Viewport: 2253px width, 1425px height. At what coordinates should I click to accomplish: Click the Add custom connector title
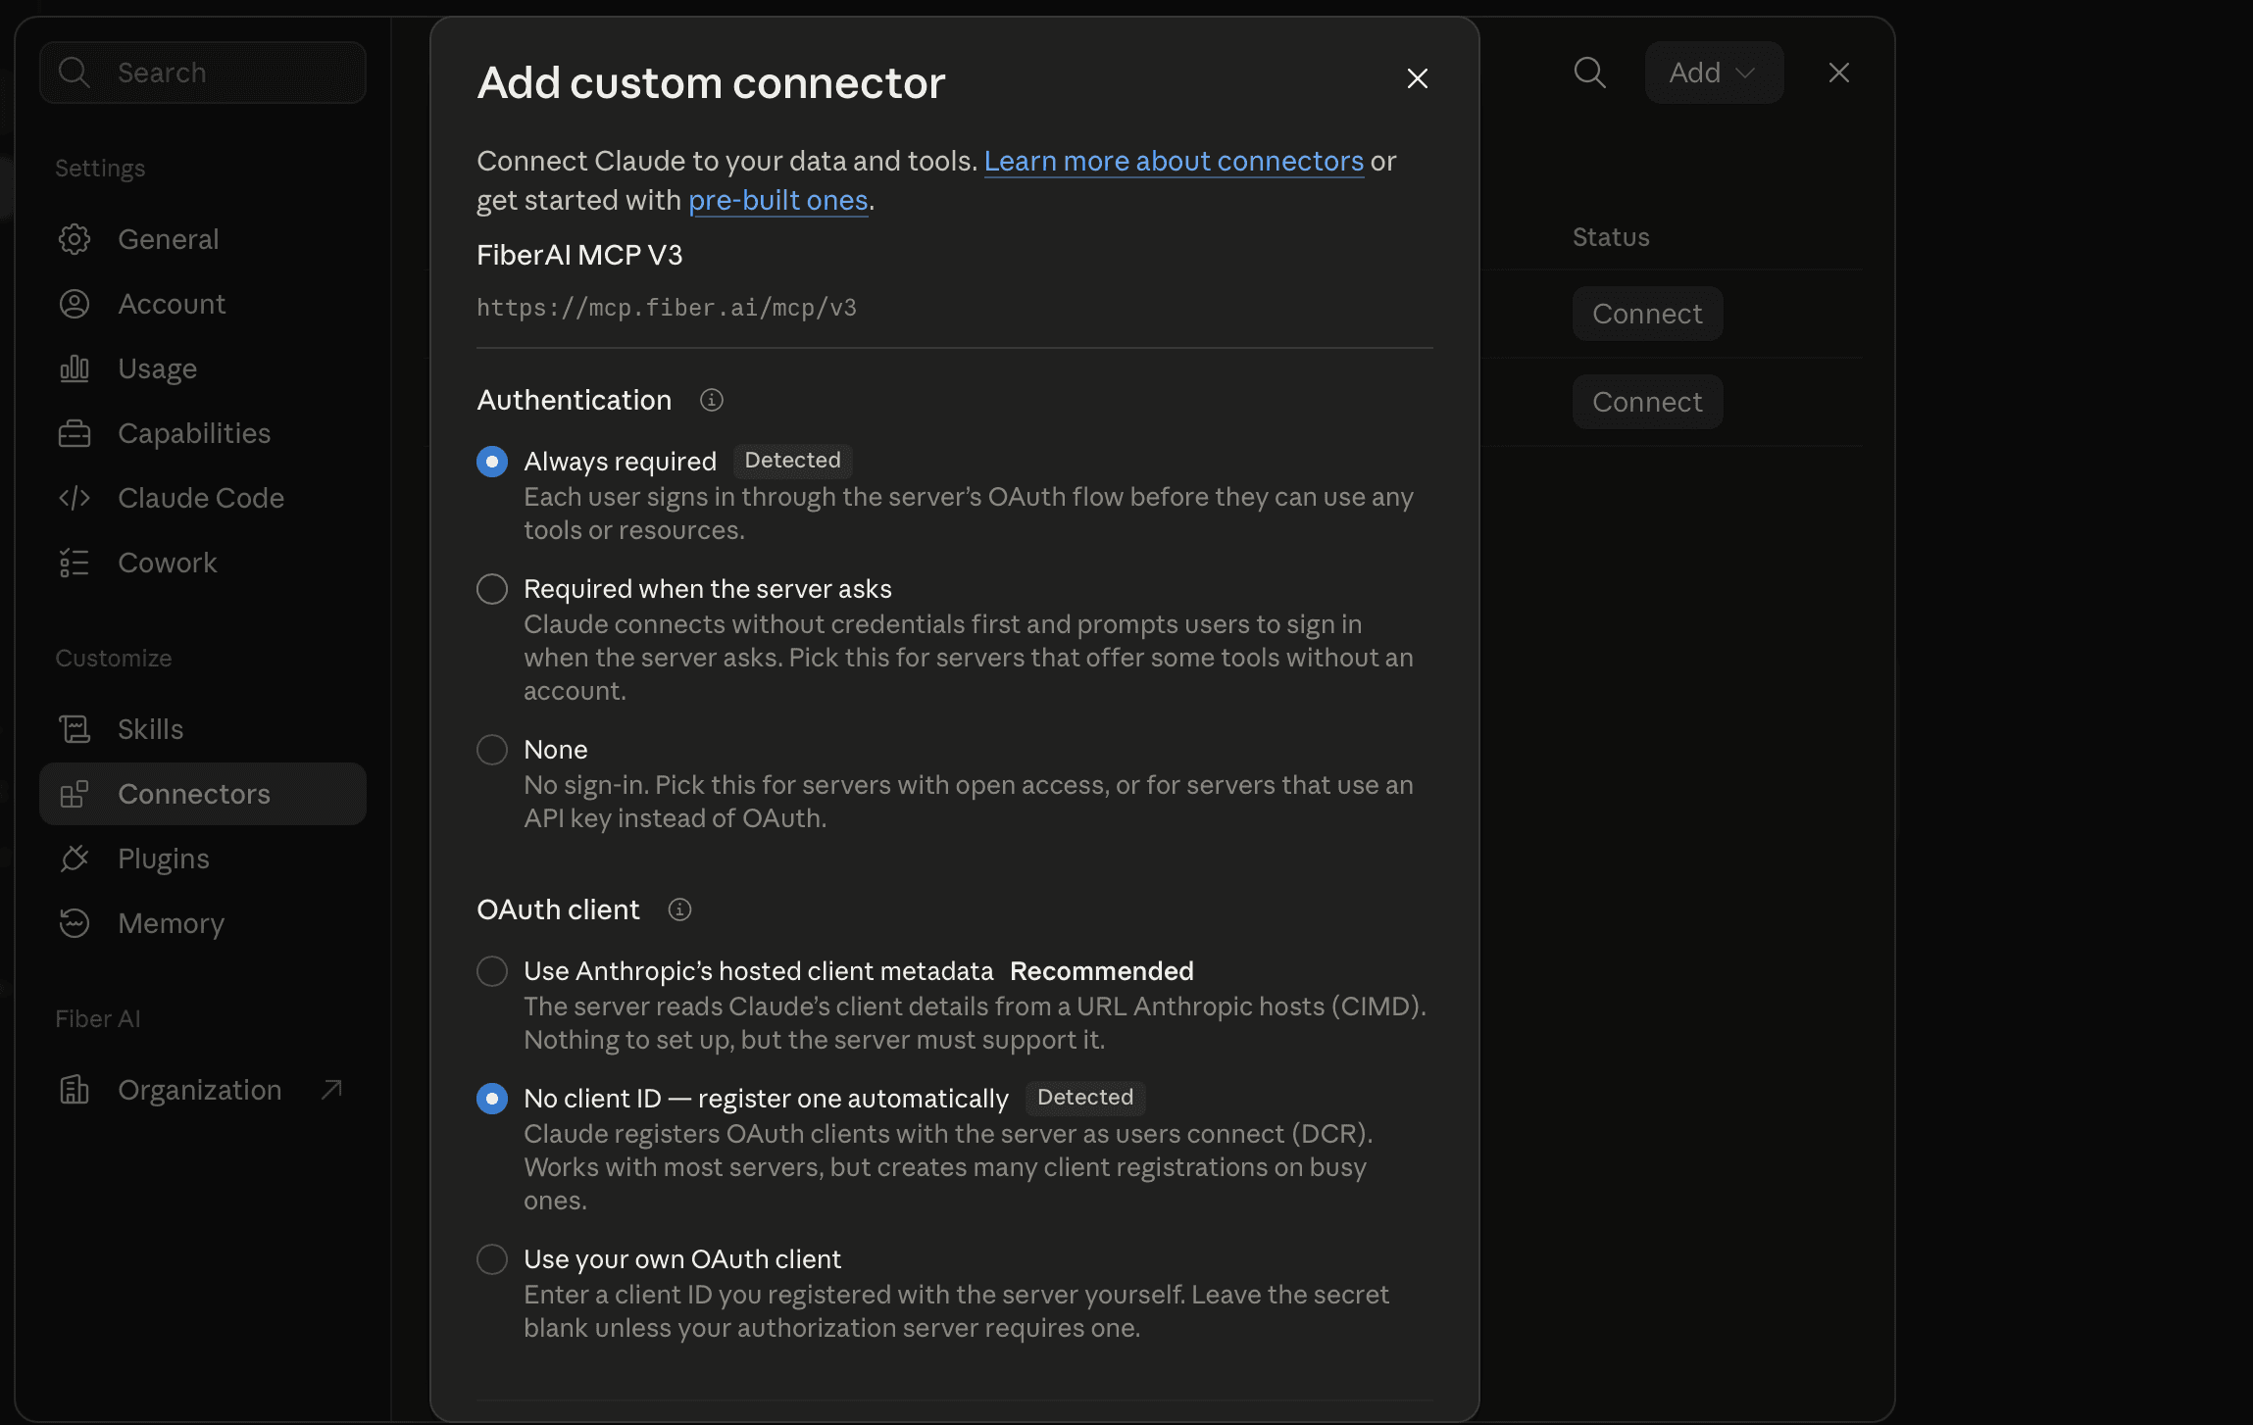(x=711, y=82)
